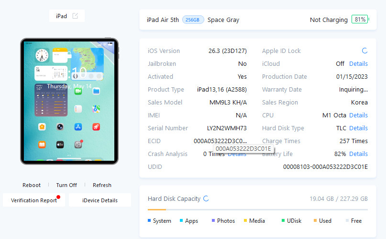Click the iPad device name label

(61, 16)
